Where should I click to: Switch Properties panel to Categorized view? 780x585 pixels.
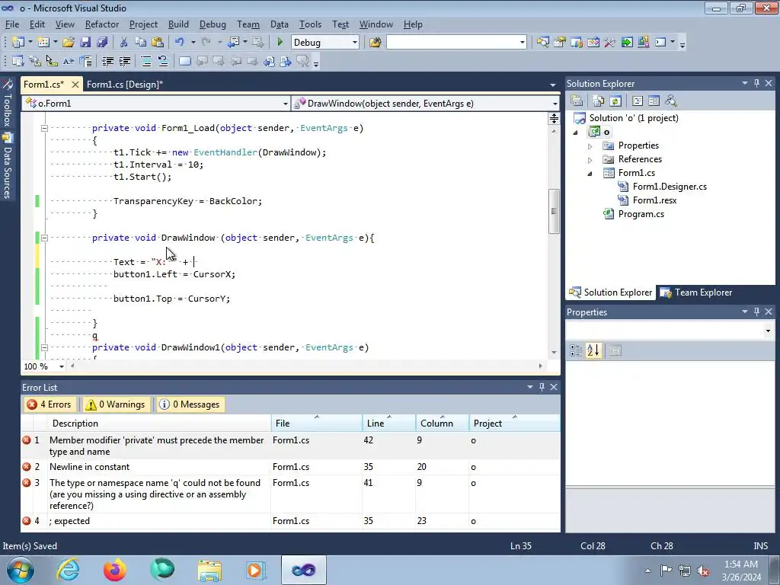click(x=576, y=350)
